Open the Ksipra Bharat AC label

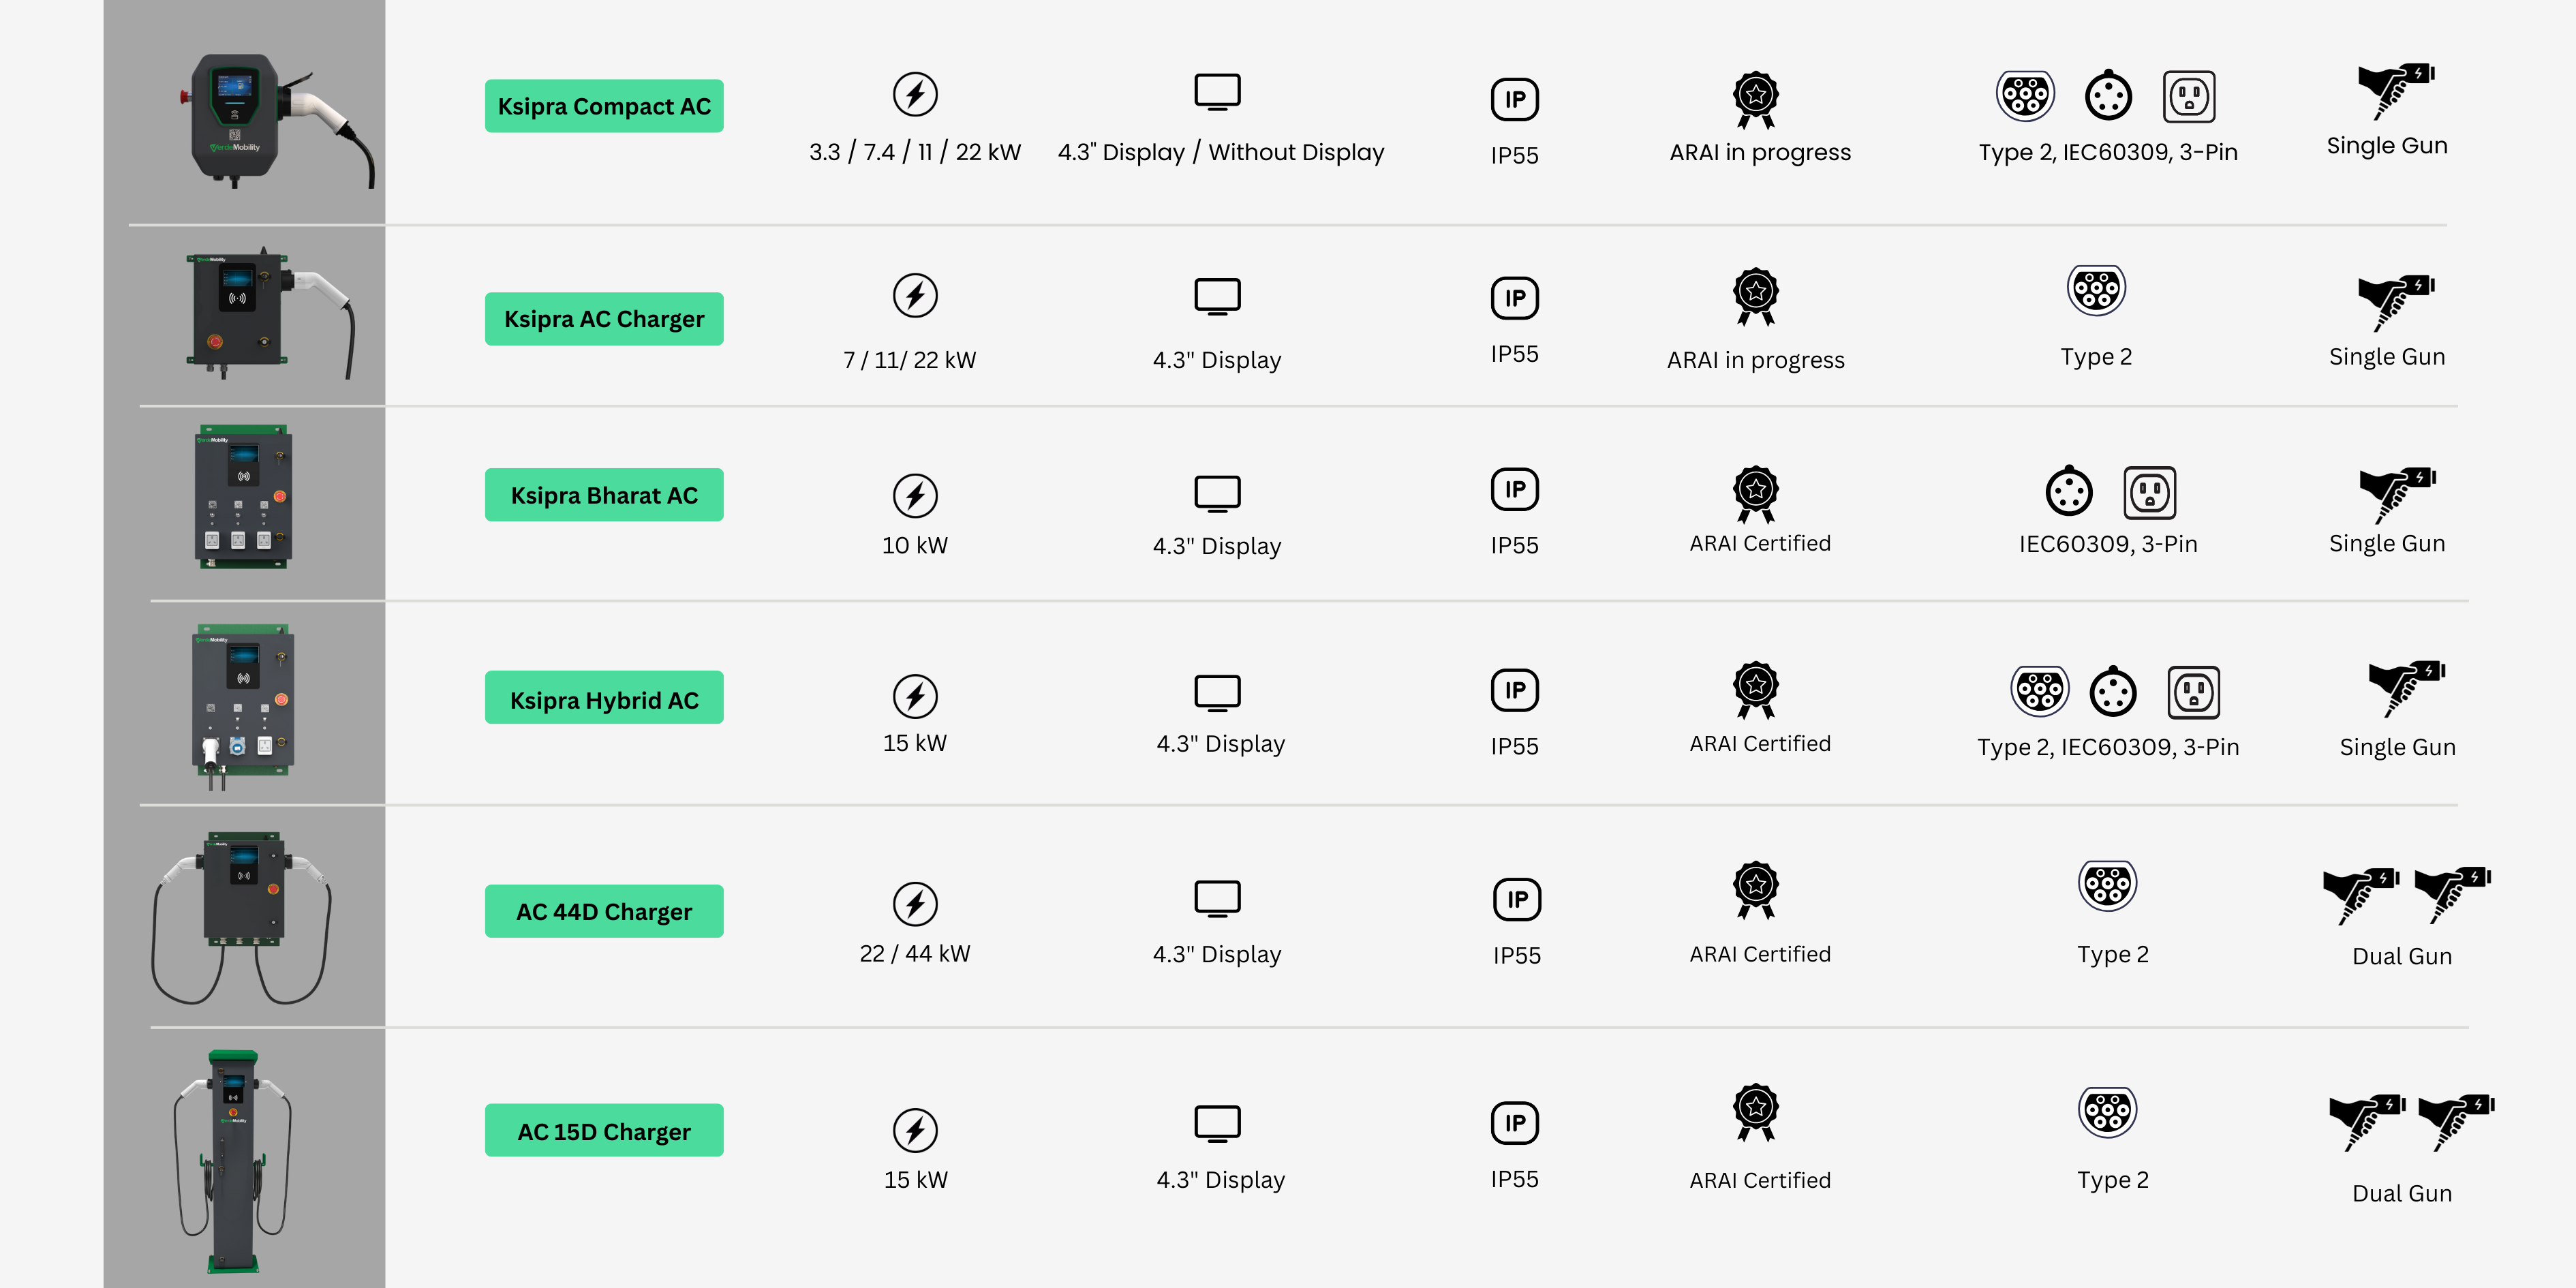(604, 495)
